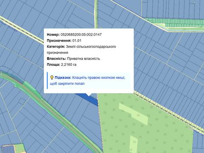The width and height of the screenshot is (204, 153).
Task: Click the Призначення value 01.01
Action: pos(77,41)
